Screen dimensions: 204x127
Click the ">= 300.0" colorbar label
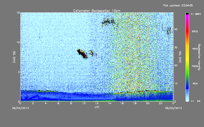click(x=196, y=14)
